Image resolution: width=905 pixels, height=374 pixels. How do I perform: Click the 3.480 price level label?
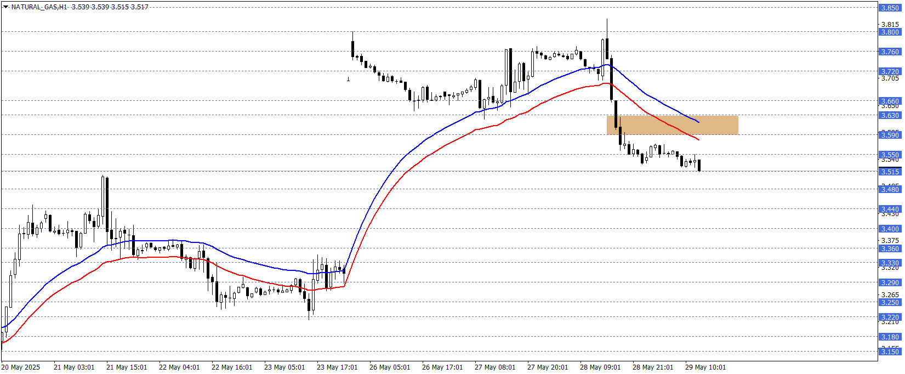[890, 190]
